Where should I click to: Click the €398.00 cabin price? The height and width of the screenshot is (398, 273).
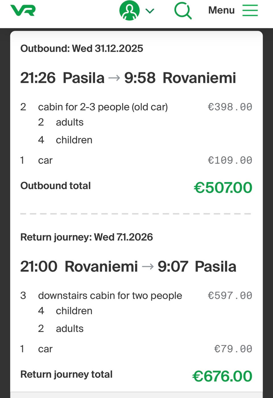pyautogui.click(x=230, y=107)
